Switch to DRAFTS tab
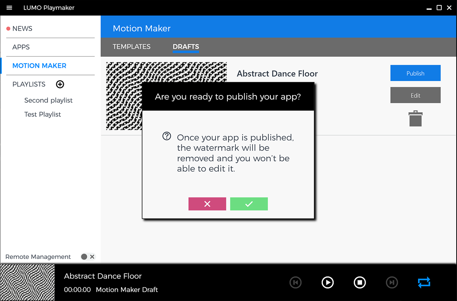The image size is (457, 301). (186, 47)
